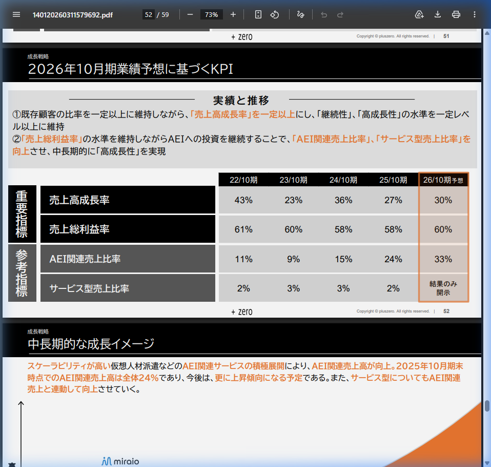
Task: Click the redo icon
Action: coord(340,14)
